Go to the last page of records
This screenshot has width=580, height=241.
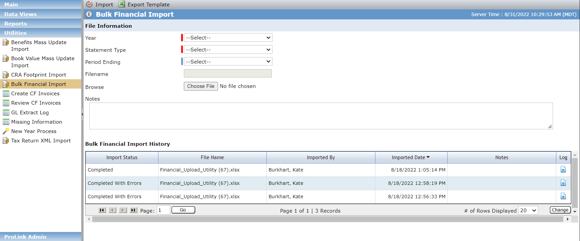click(134, 210)
